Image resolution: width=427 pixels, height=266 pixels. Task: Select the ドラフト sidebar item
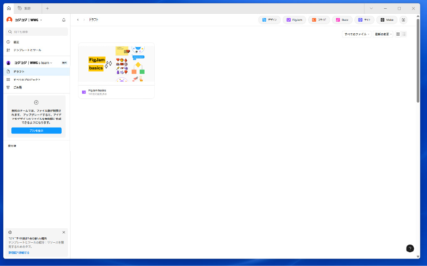[x=19, y=71]
